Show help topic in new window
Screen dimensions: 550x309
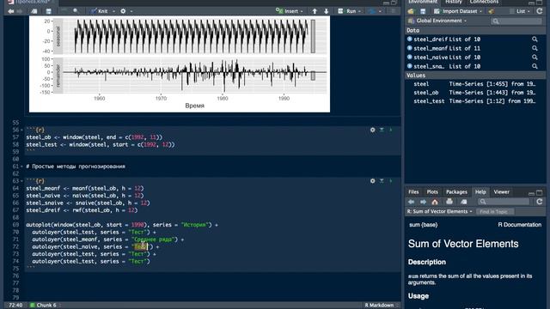pyautogui.click(x=464, y=202)
